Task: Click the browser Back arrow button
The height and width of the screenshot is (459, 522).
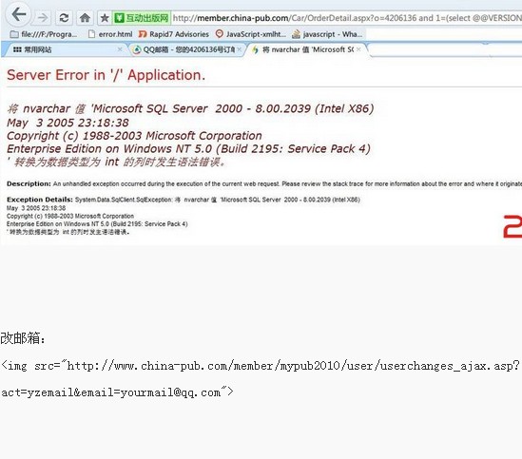Action: [19, 14]
